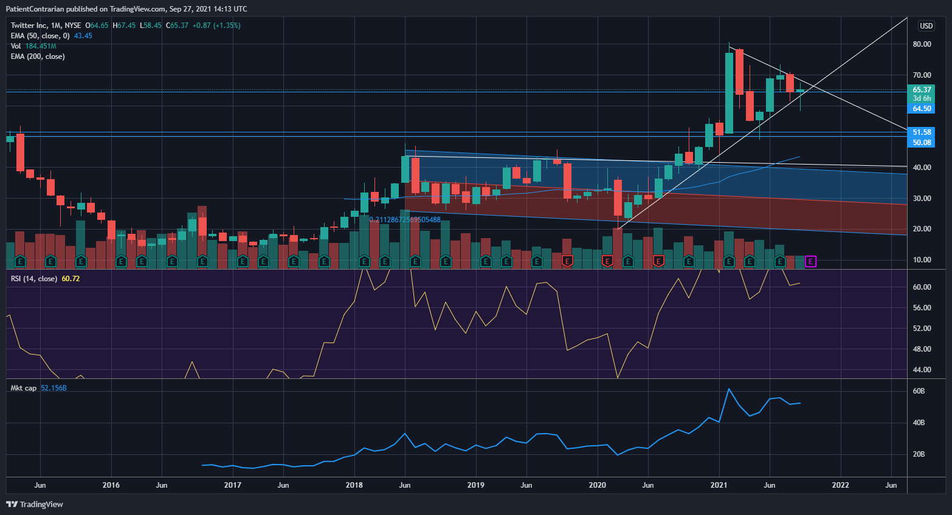The height and width of the screenshot is (515, 952).
Task: Click the 64.50 price line label
Action: [x=922, y=109]
